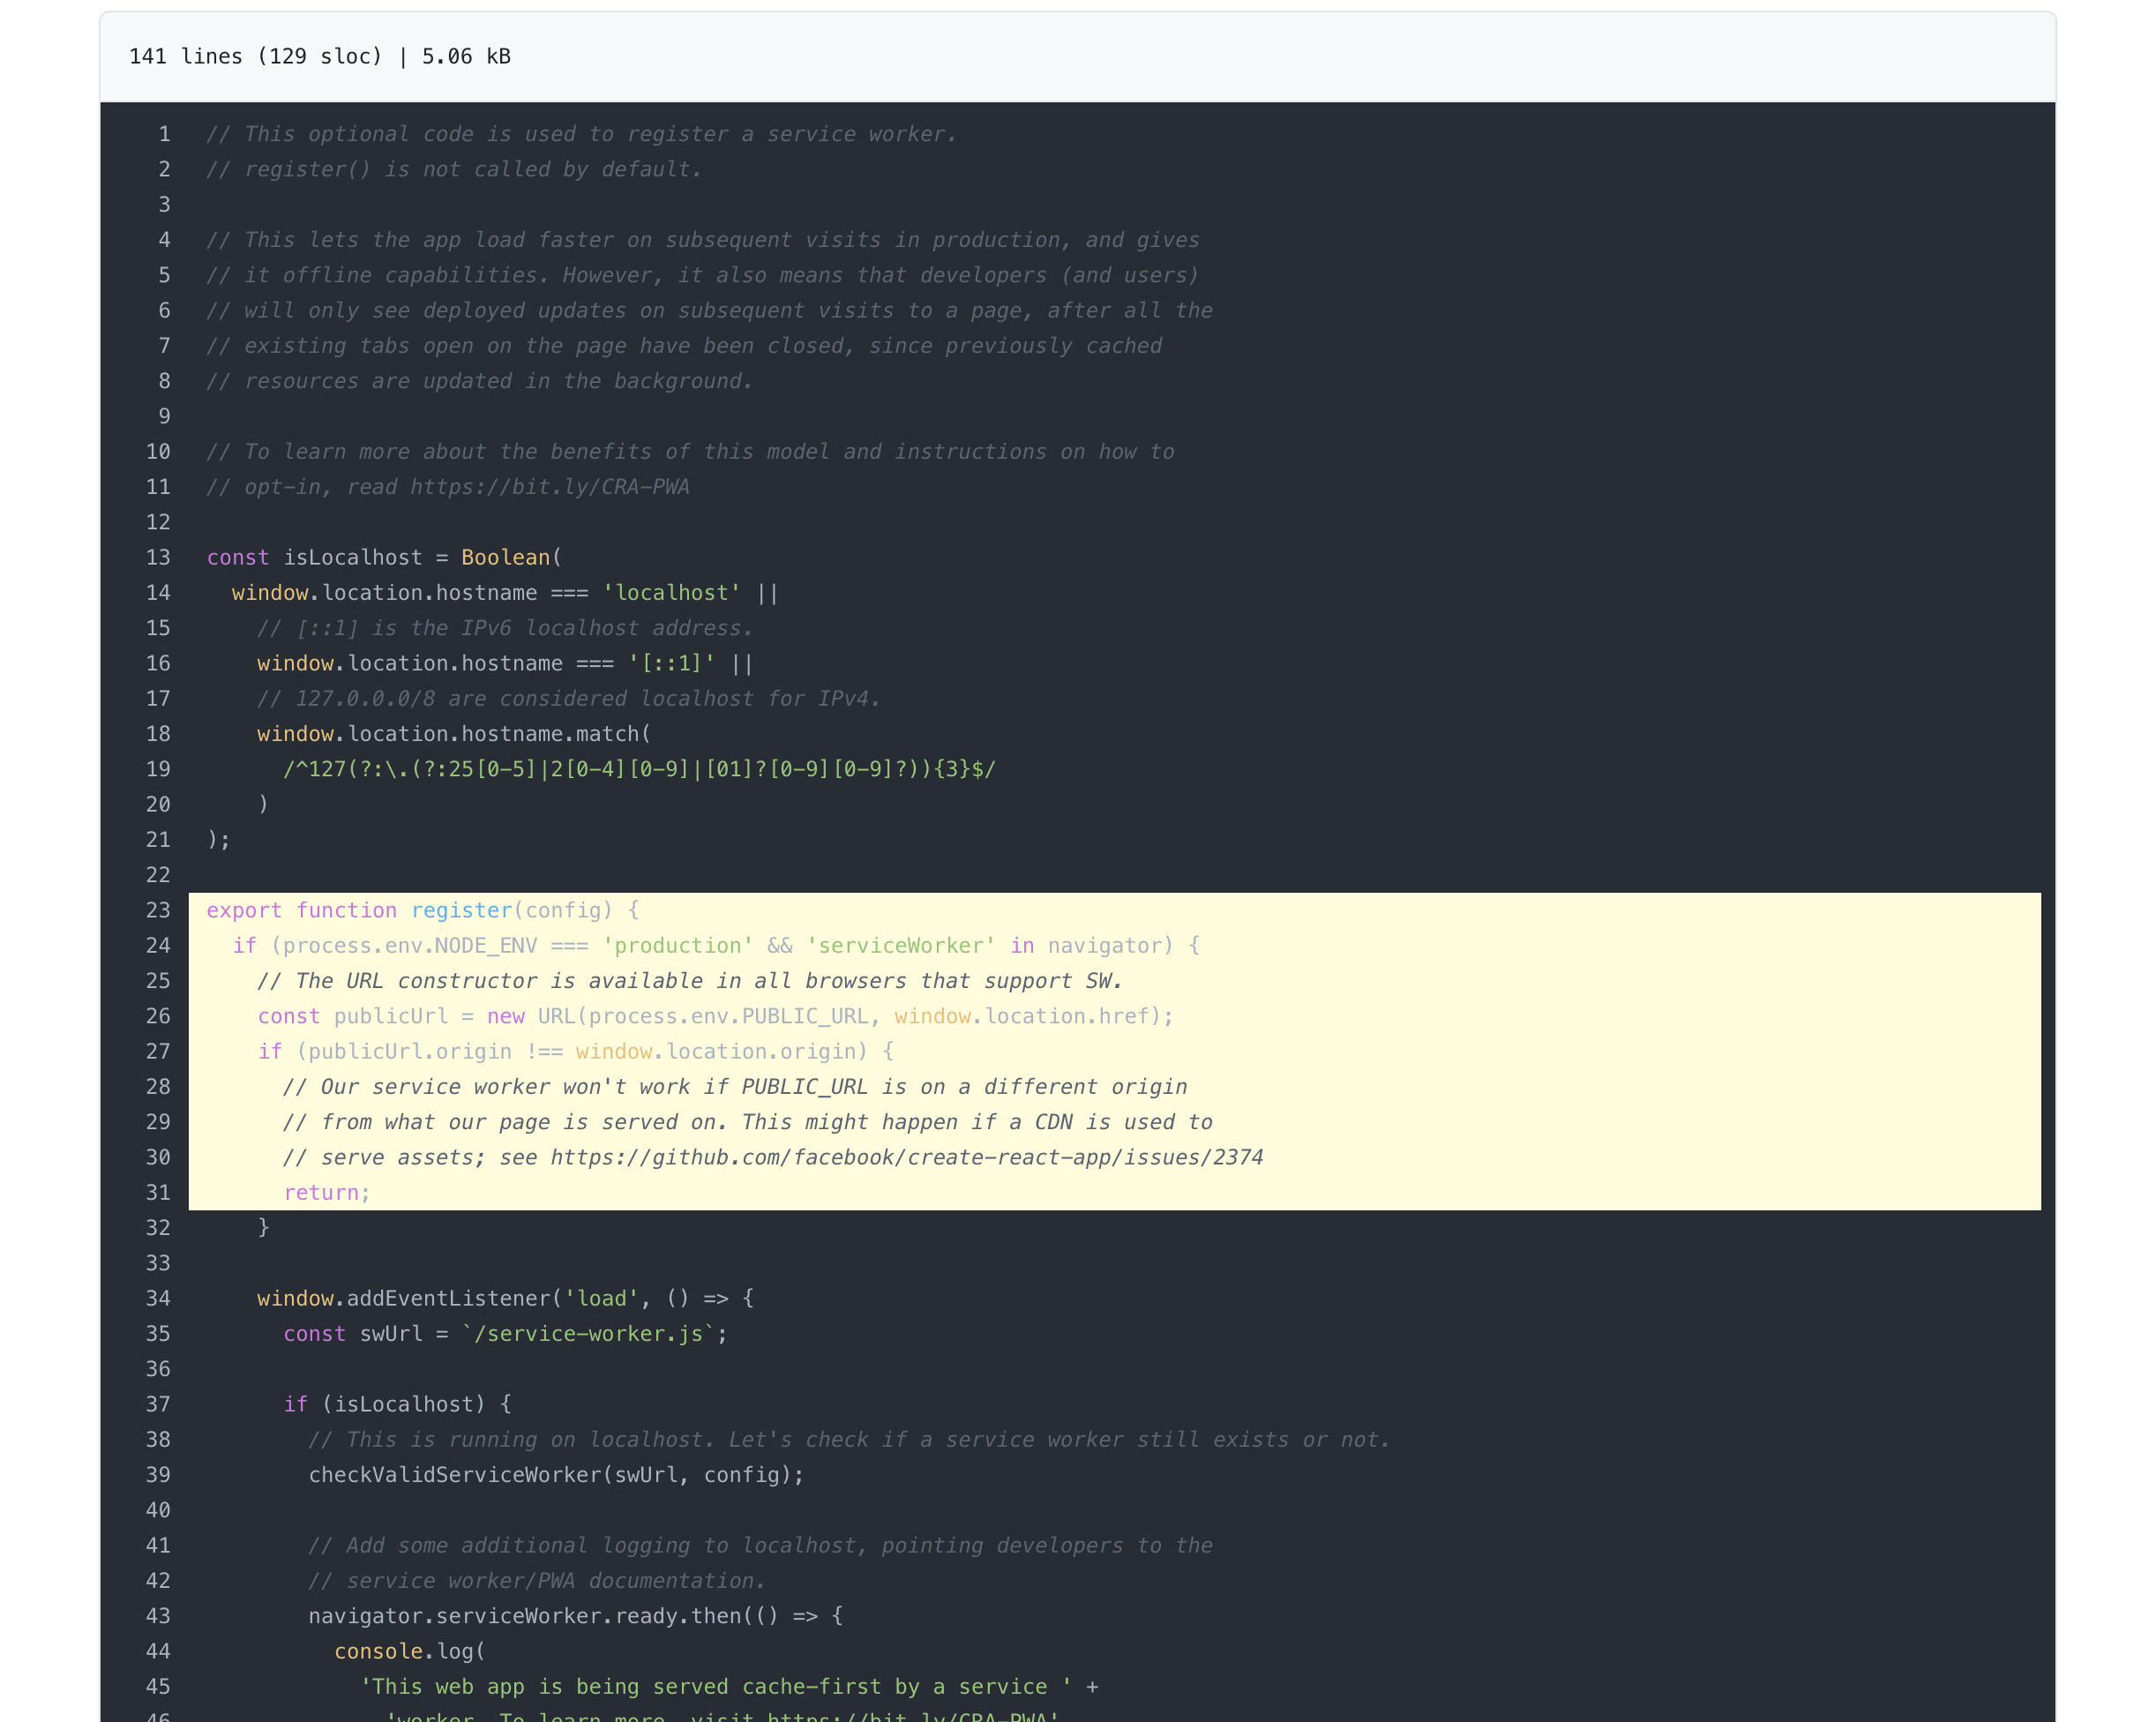Viewport: 2156px width, 1722px height.
Task: Click line number 13
Action: point(158,557)
